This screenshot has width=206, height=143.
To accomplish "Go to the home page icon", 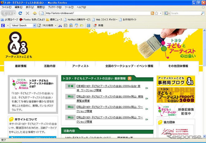I will pyautogui.click(x=35, y=13).
